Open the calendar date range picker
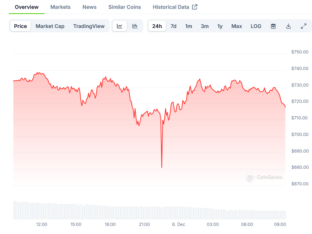312x234 pixels. coord(273,26)
